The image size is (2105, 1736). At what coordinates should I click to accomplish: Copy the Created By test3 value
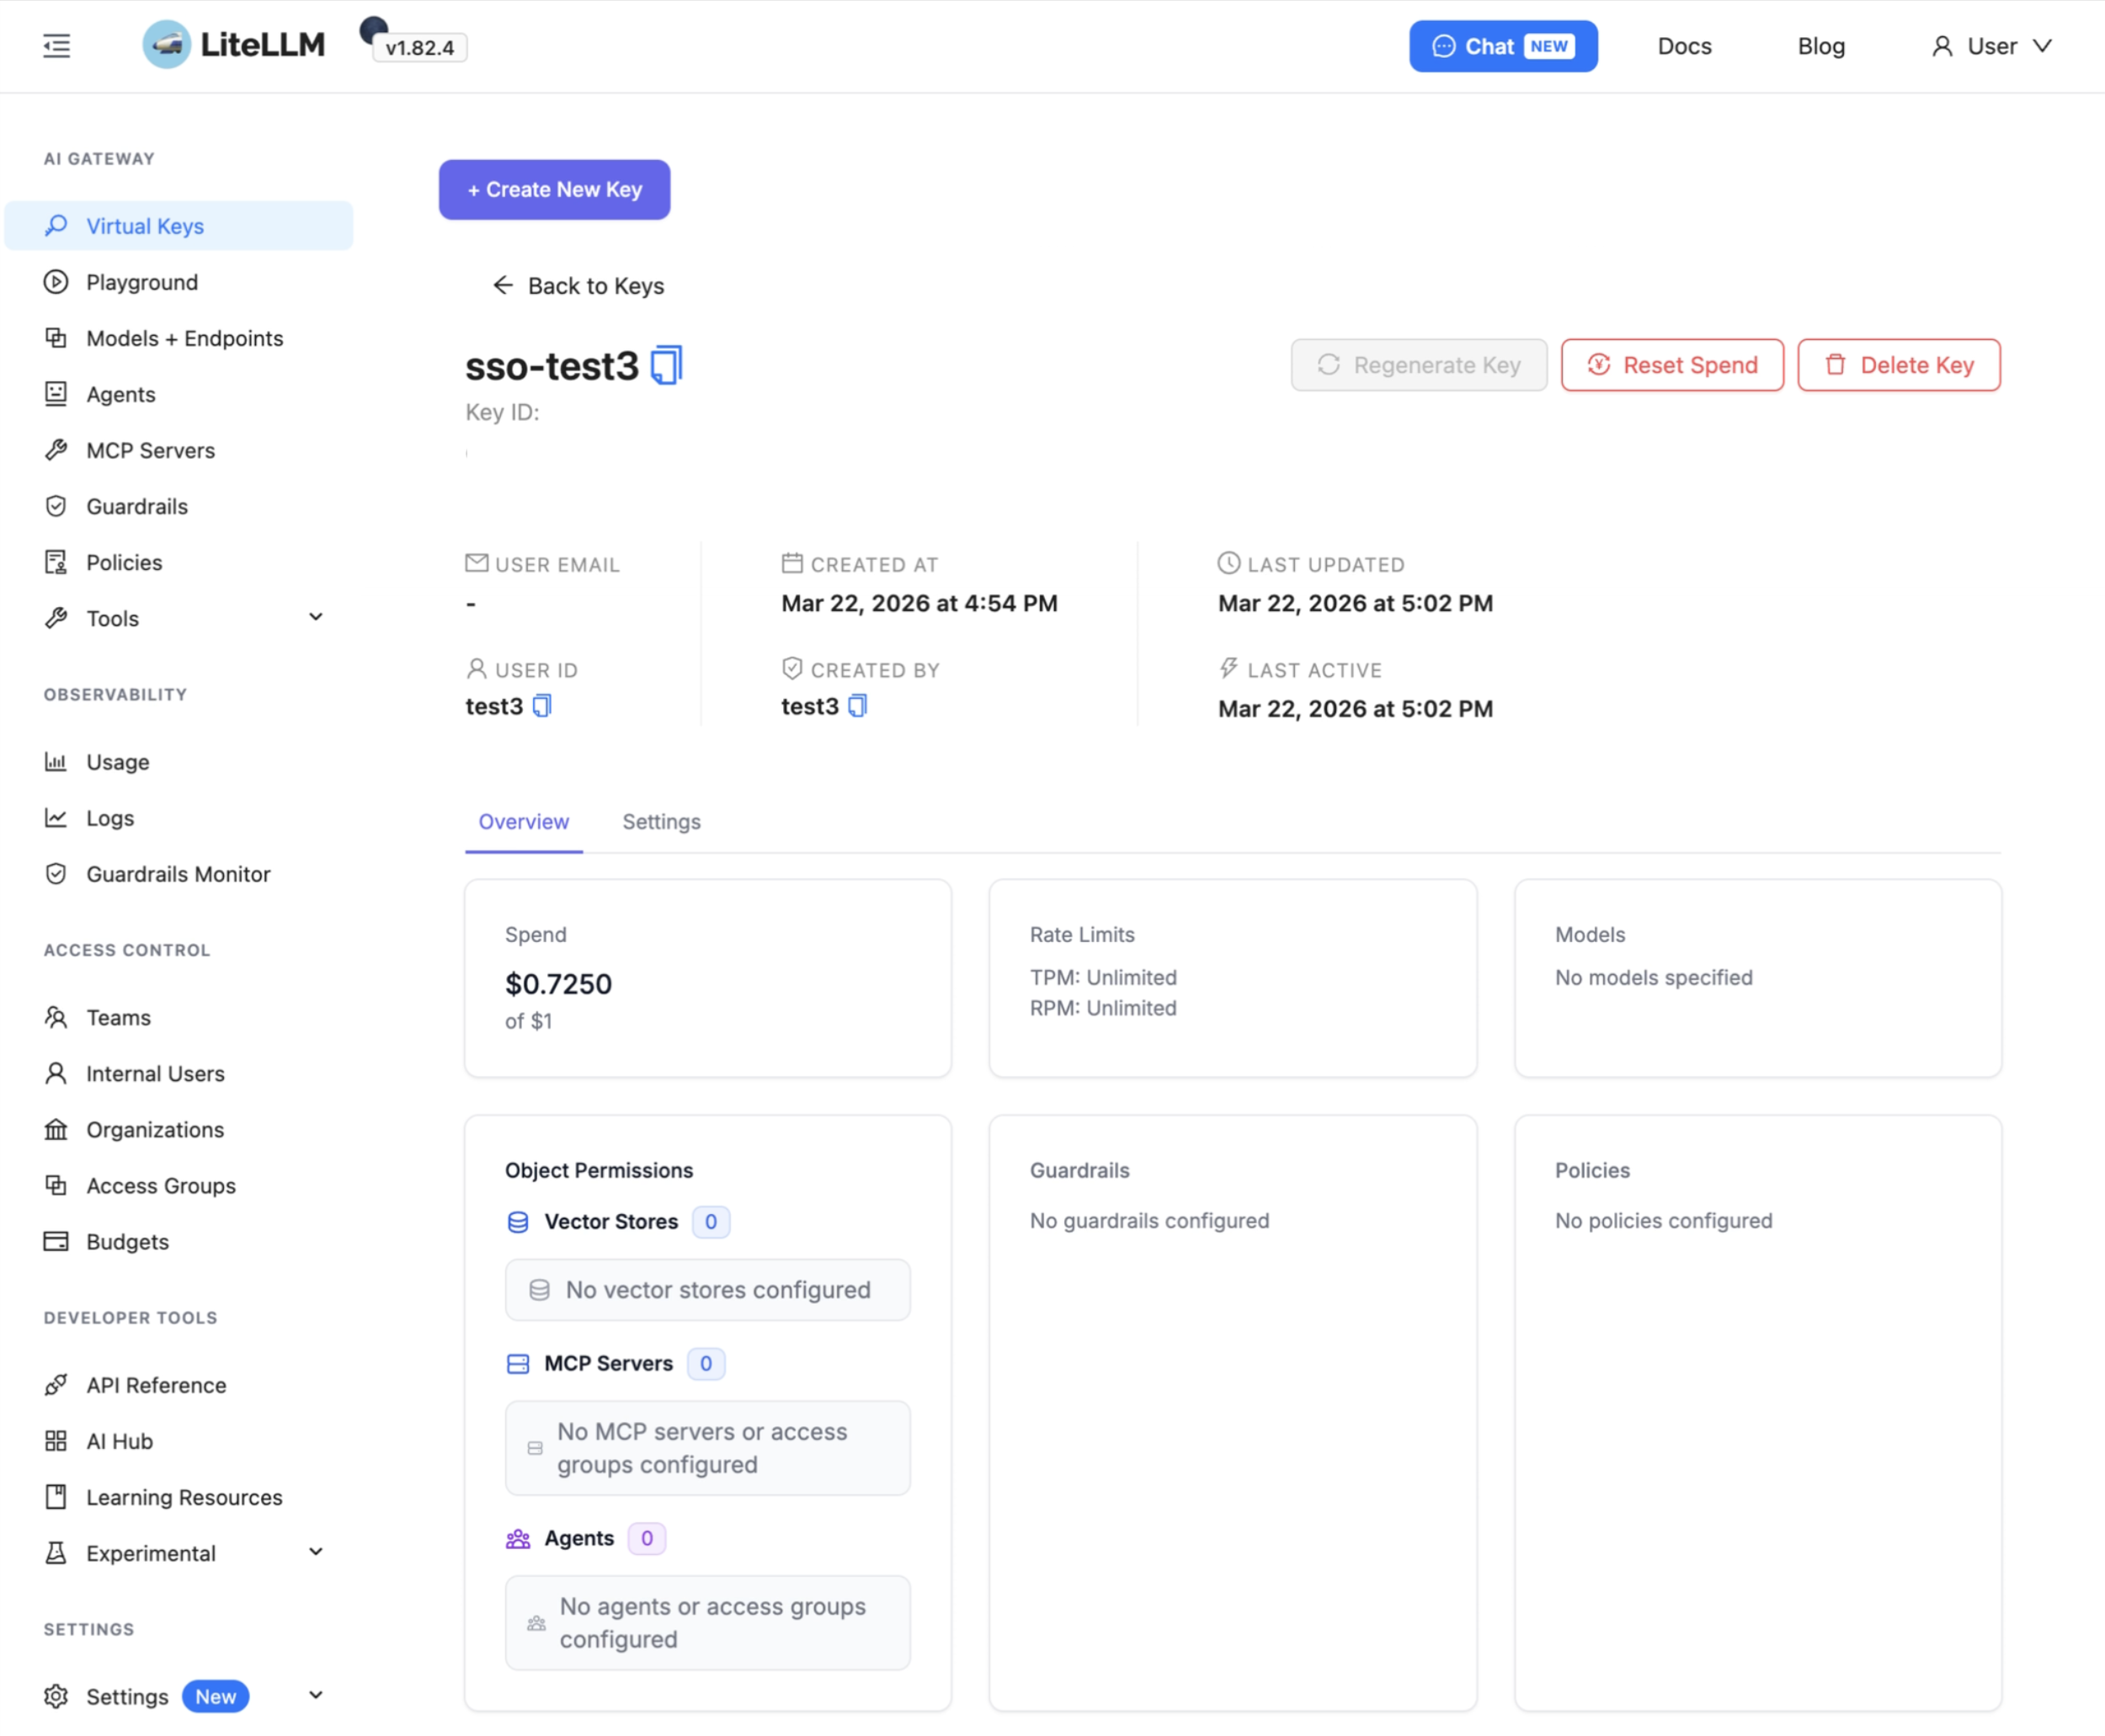coord(857,706)
